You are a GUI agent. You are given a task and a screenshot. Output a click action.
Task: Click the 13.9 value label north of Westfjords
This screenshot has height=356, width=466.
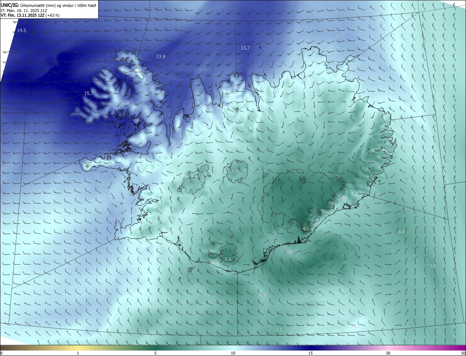point(161,57)
